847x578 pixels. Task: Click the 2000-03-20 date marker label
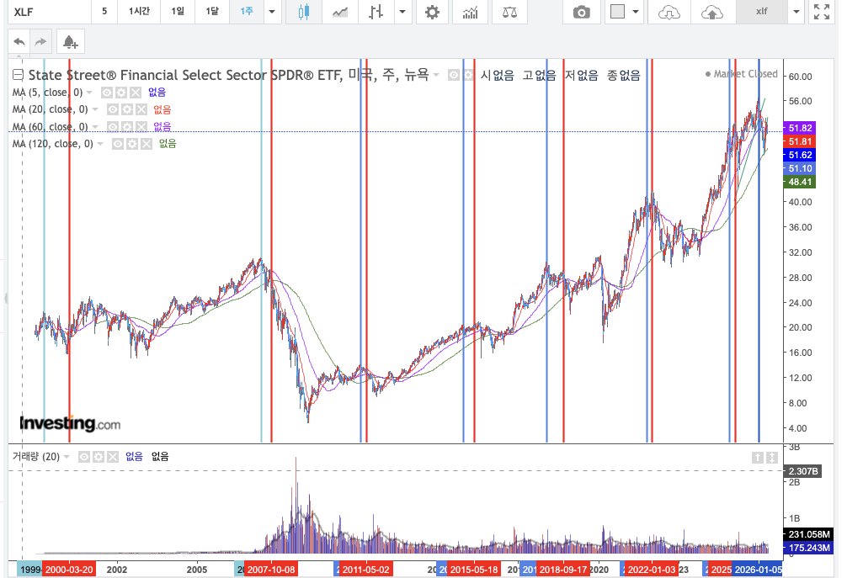[x=69, y=570]
